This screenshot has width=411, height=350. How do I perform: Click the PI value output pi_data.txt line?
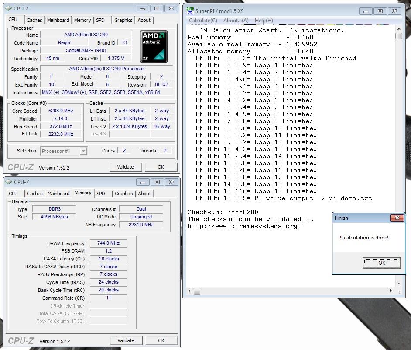[x=284, y=198]
